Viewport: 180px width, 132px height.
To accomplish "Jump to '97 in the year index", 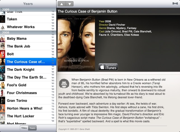I will tap(53, 49).
